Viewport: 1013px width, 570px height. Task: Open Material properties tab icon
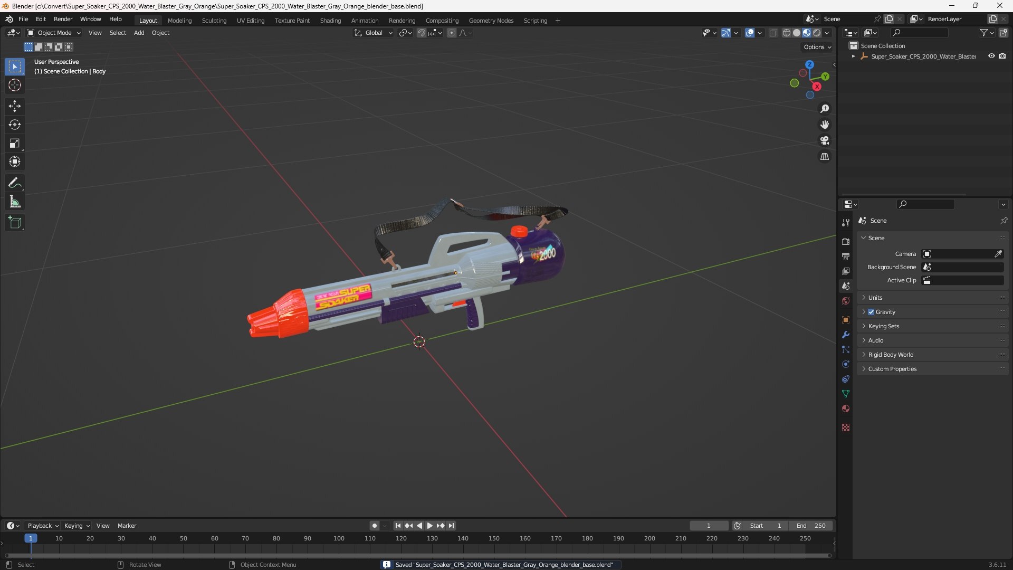pos(846,408)
